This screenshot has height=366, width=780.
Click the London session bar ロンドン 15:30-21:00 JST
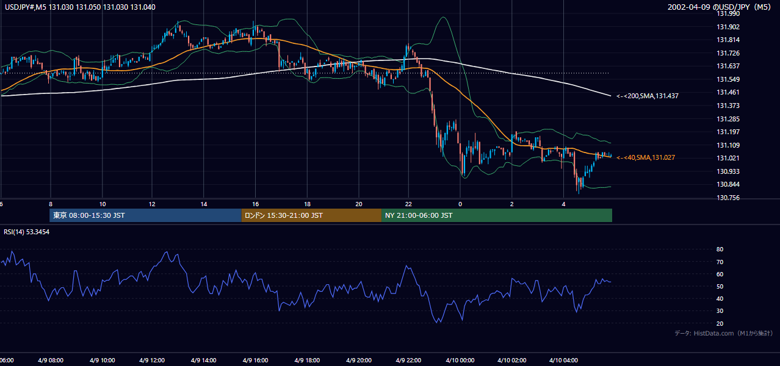311,215
